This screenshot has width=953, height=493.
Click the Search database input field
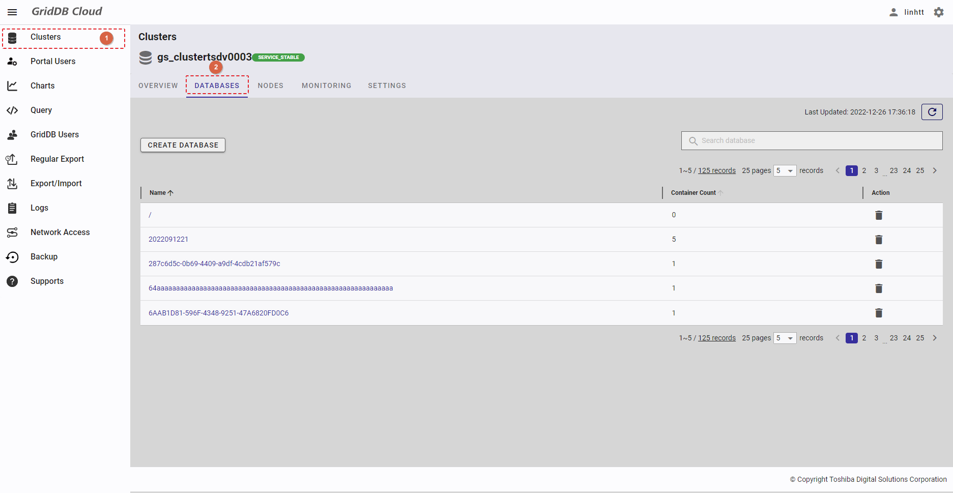point(812,141)
